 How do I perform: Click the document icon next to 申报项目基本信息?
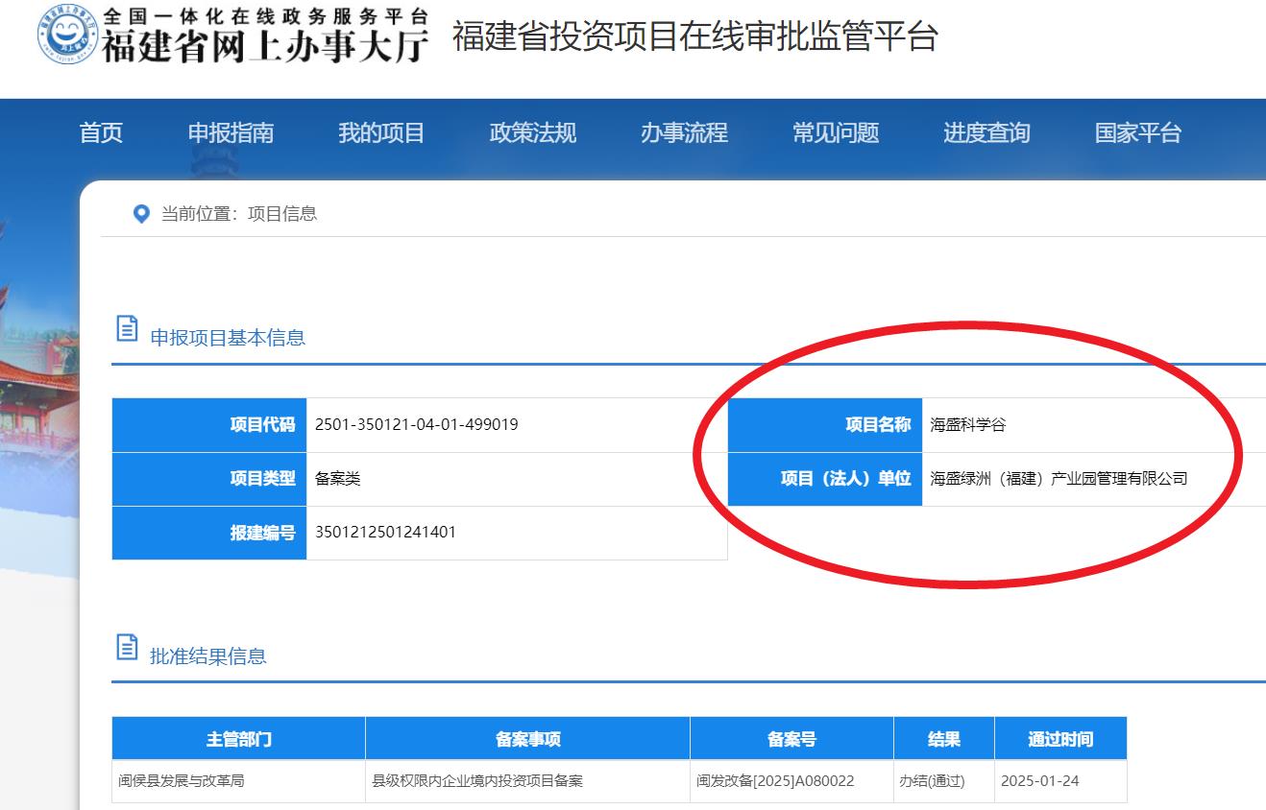[127, 328]
